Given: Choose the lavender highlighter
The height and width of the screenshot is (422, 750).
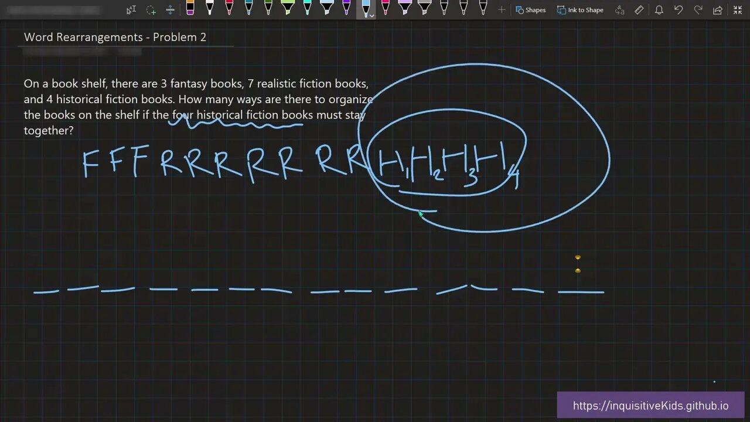Looking at the screenshot, I should tap(405, 9).
